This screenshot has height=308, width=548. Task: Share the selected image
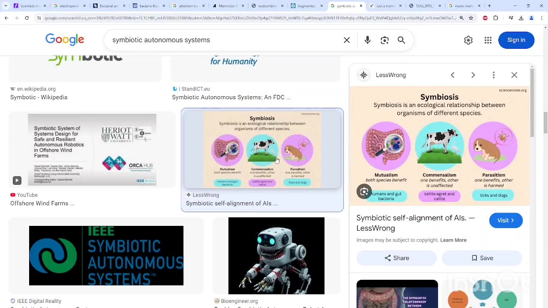coord(396,258)
